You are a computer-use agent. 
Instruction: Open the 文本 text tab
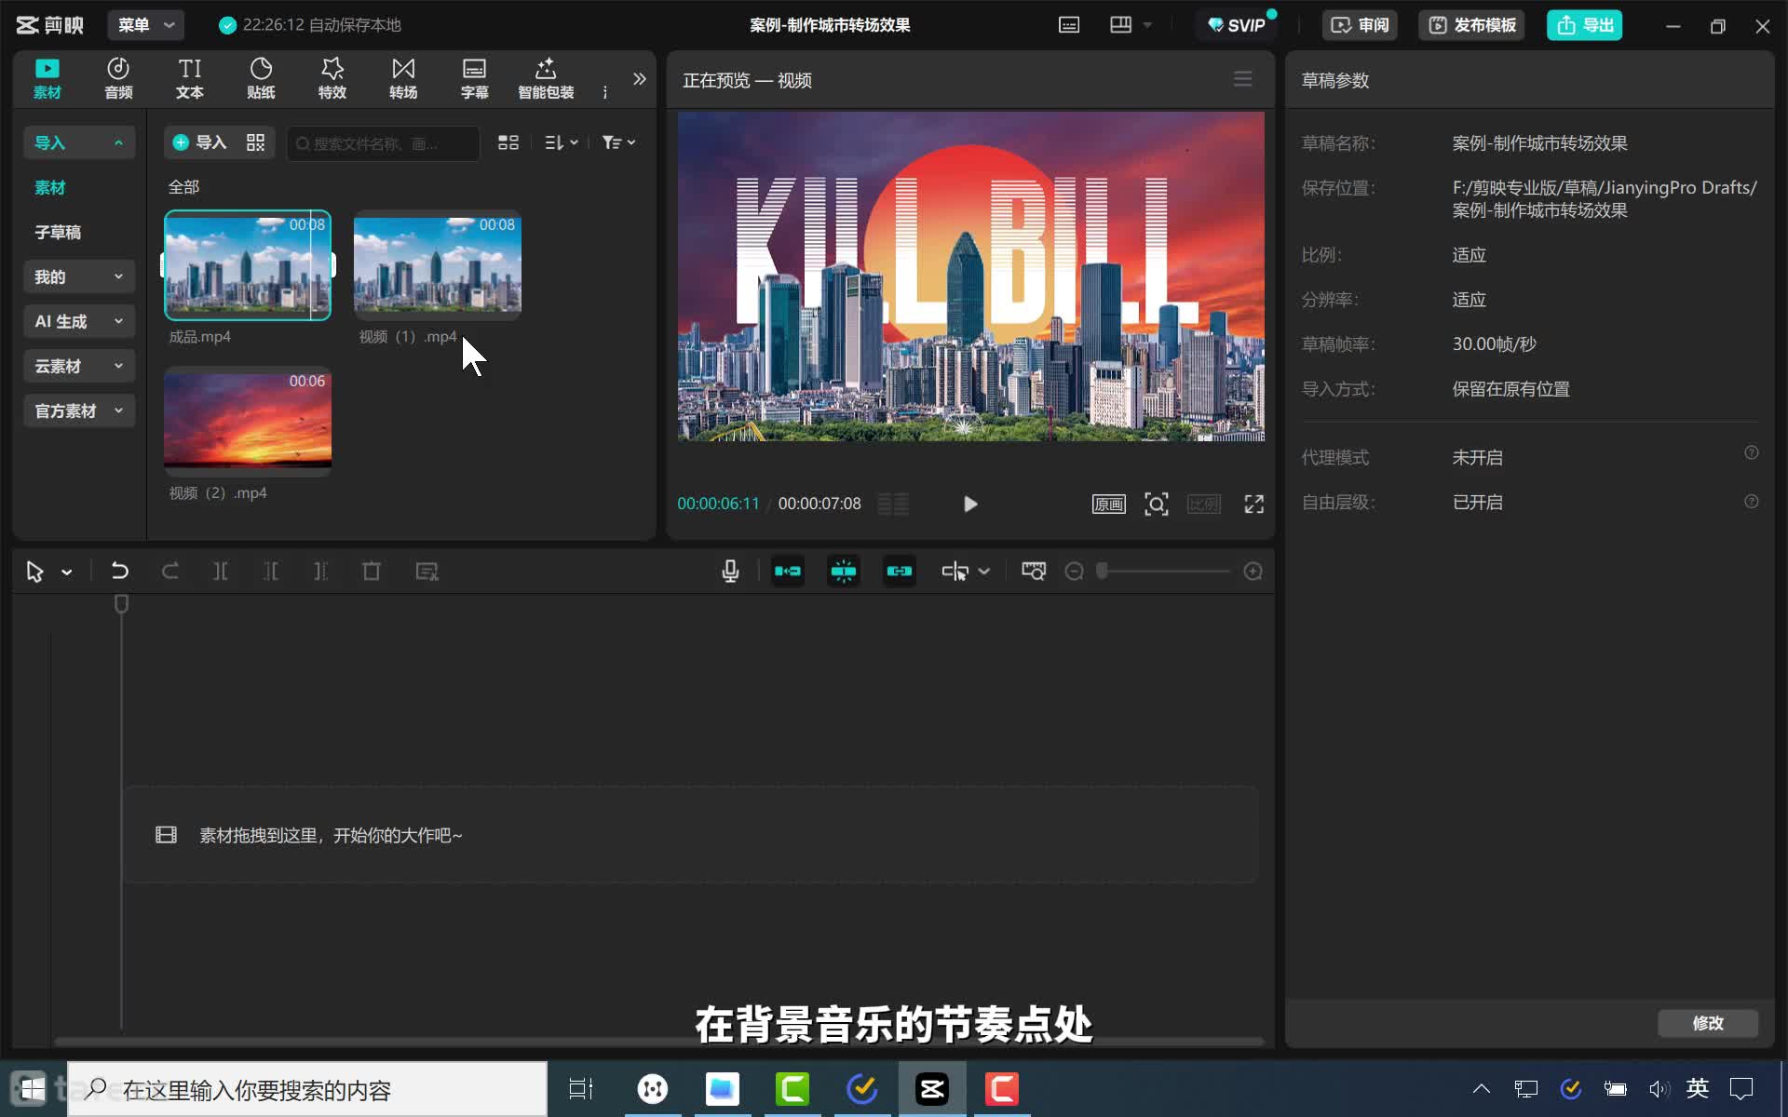pyautogui.click(x=190, y=78)
